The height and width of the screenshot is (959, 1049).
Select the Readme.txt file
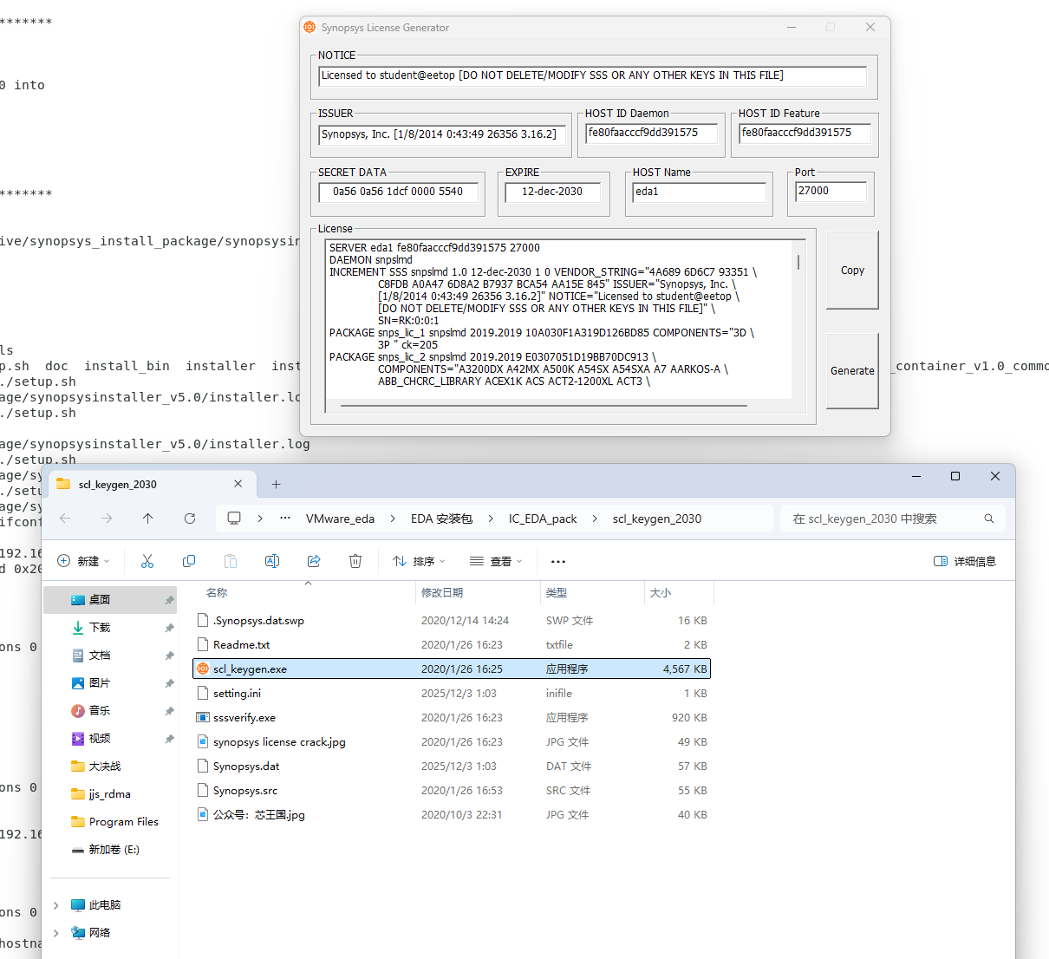(452, 645)
